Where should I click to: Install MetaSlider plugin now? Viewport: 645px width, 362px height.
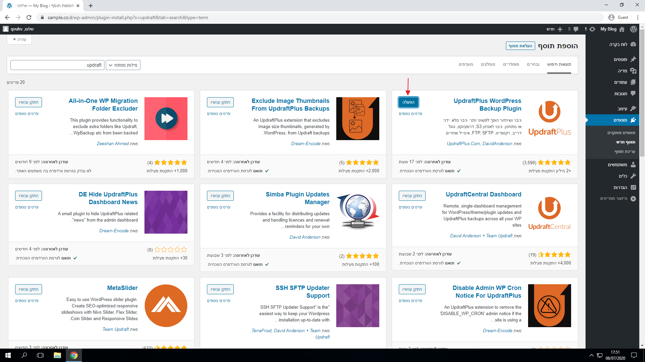29,289
